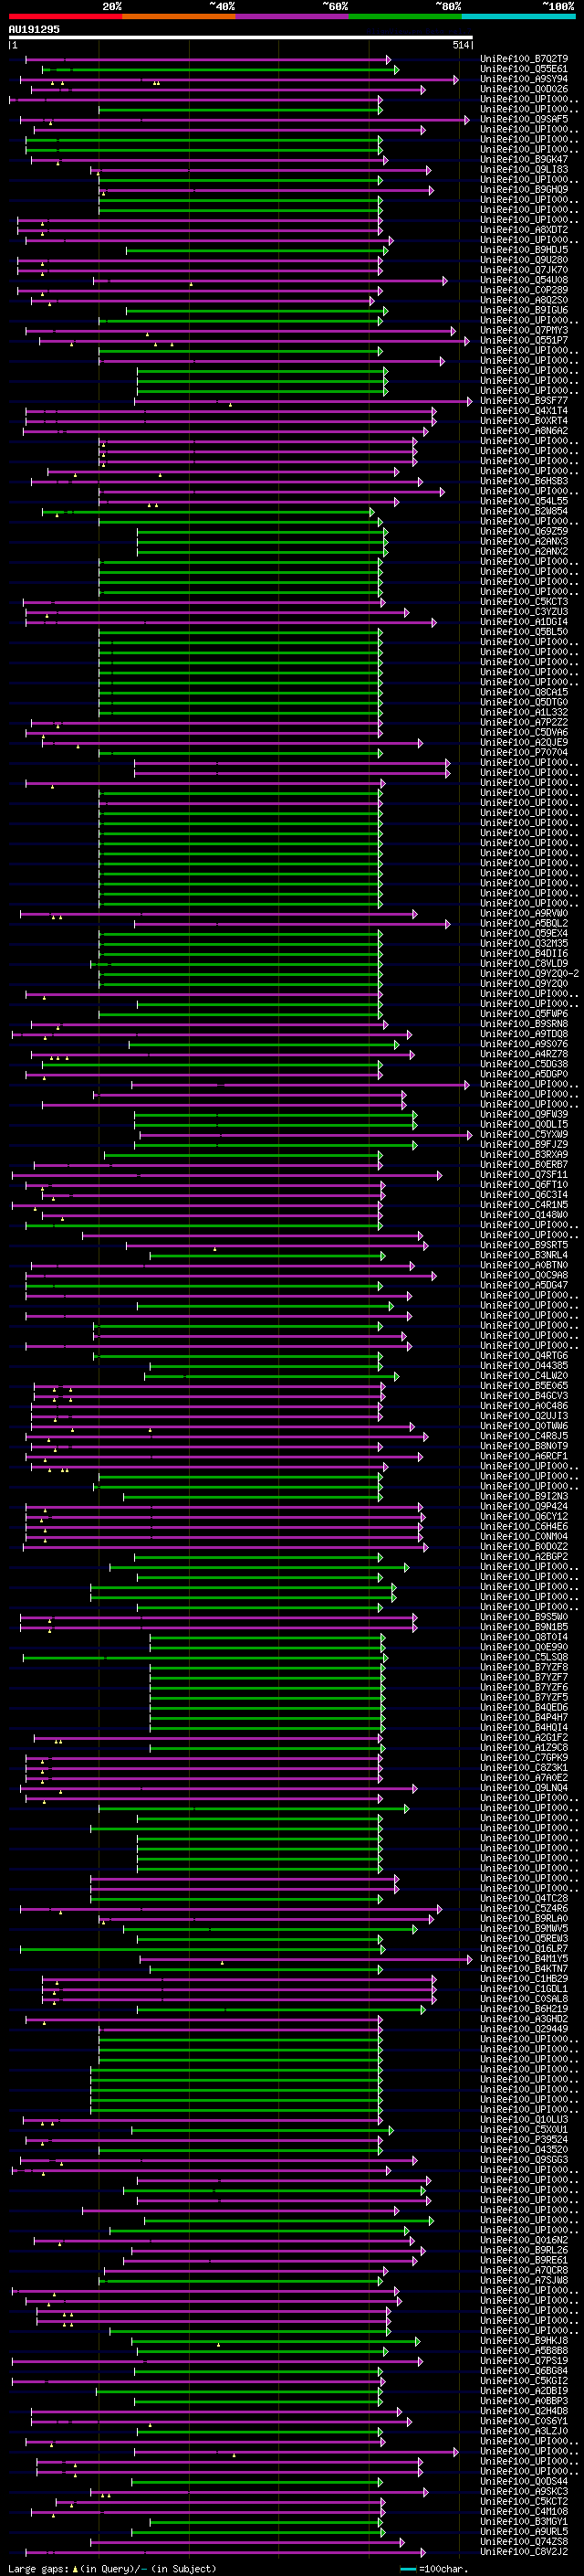Image resolution: width=584 pixels, height=2576 pixels.
Task: Click the orange ~40% identity legend segment
Action: point(179,16)
